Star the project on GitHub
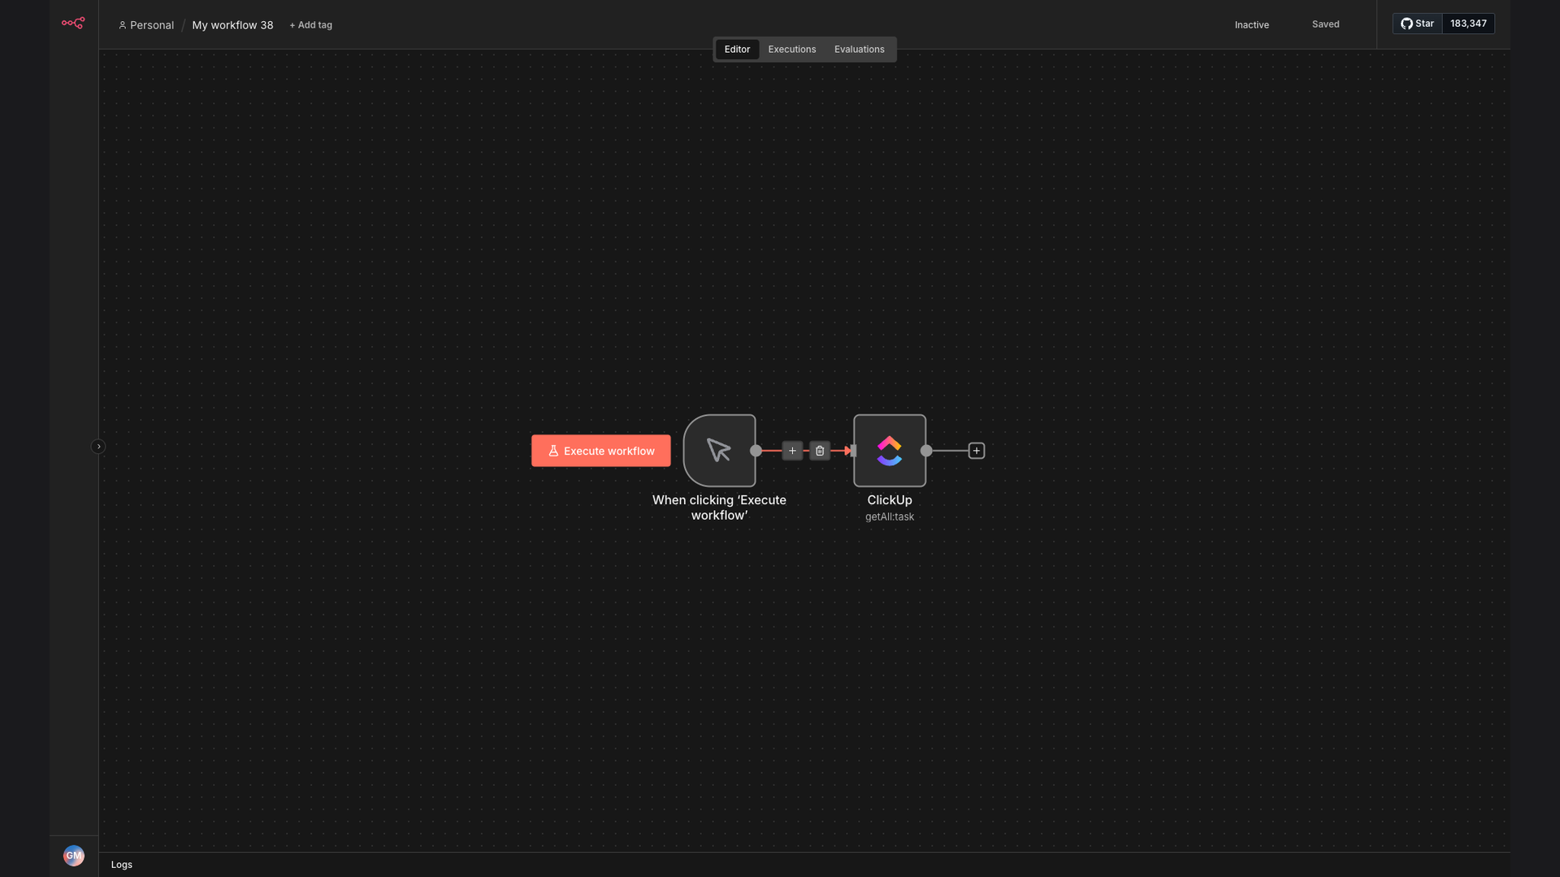Screen dimensions: 1560x877 (1418, 24)
